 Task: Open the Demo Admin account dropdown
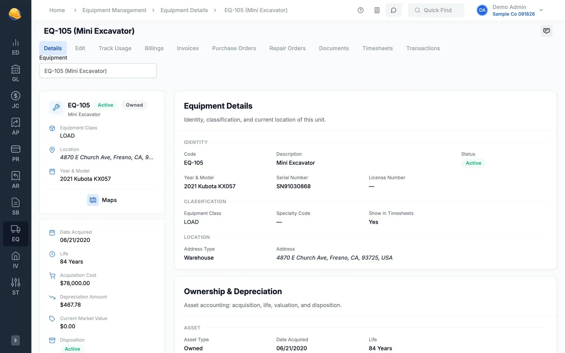tap(510, 10)
